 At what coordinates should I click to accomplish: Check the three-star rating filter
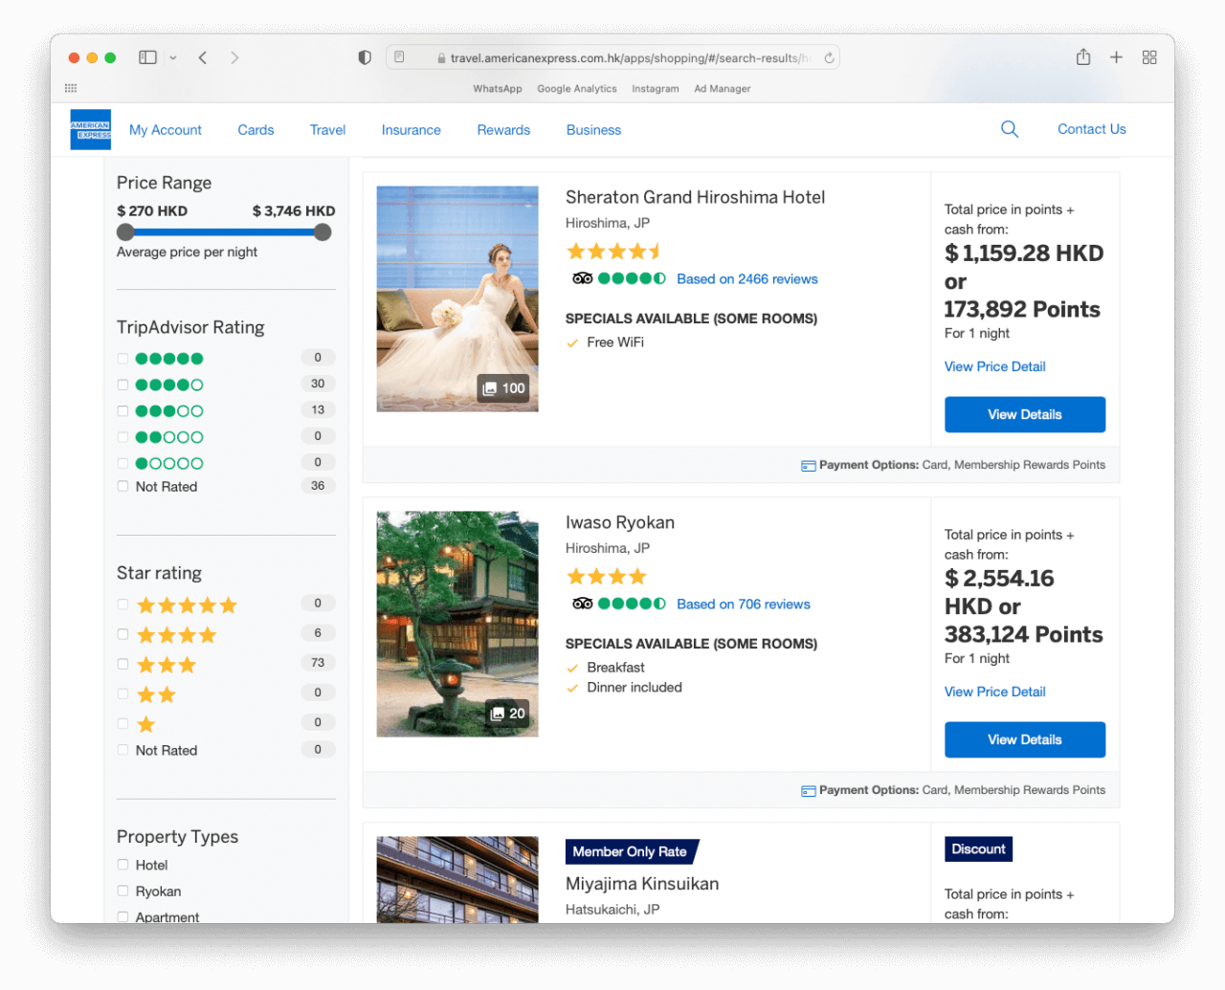122,664
